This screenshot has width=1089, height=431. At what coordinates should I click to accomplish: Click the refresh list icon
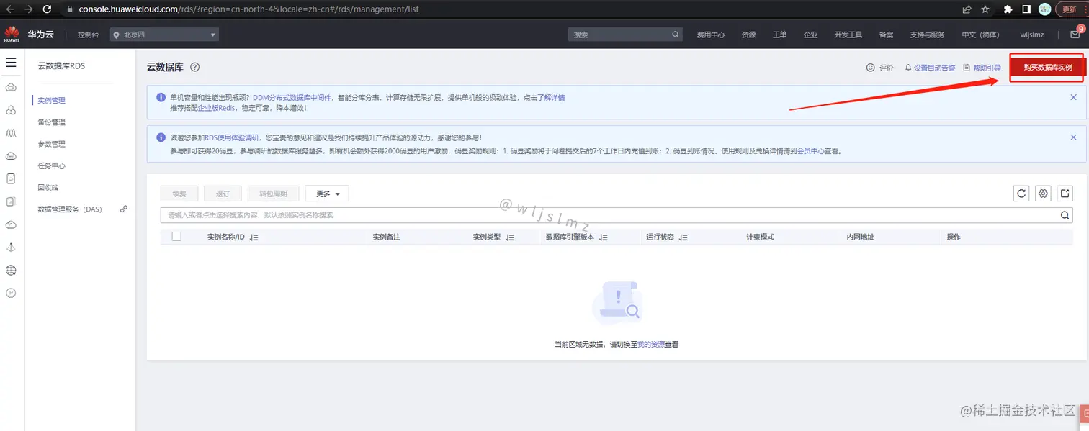tap(1021, 193)
